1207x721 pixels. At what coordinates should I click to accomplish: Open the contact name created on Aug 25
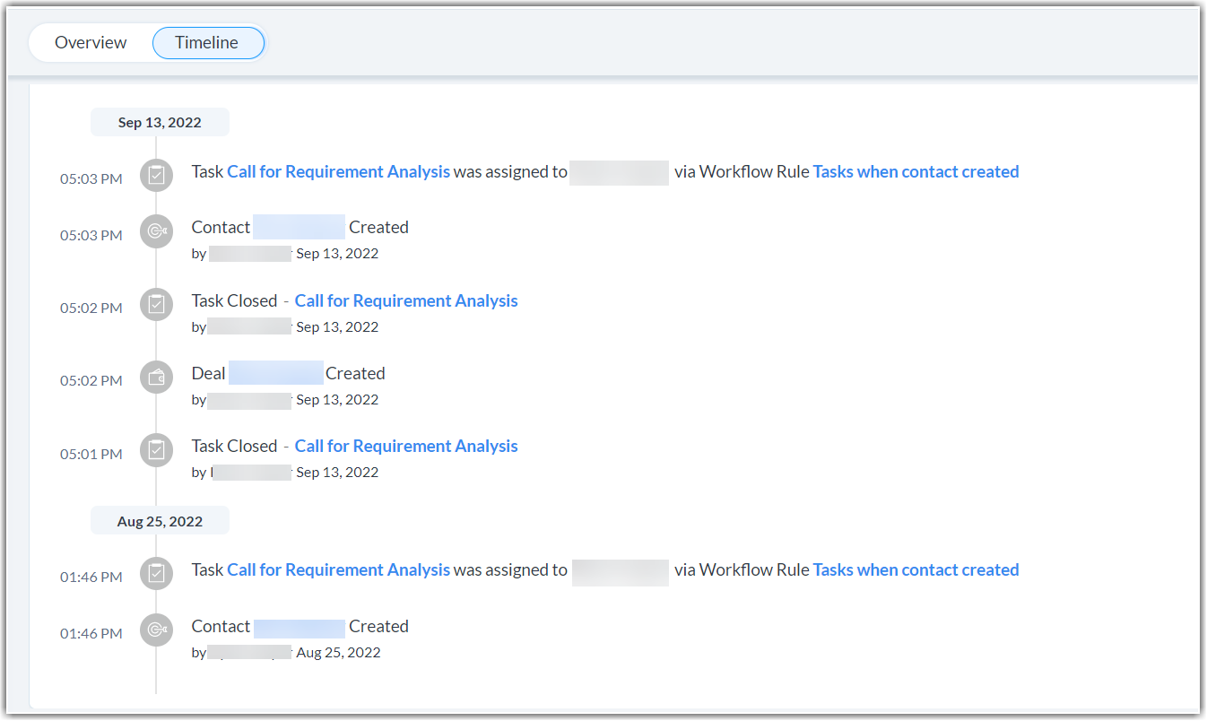point(299,626)
